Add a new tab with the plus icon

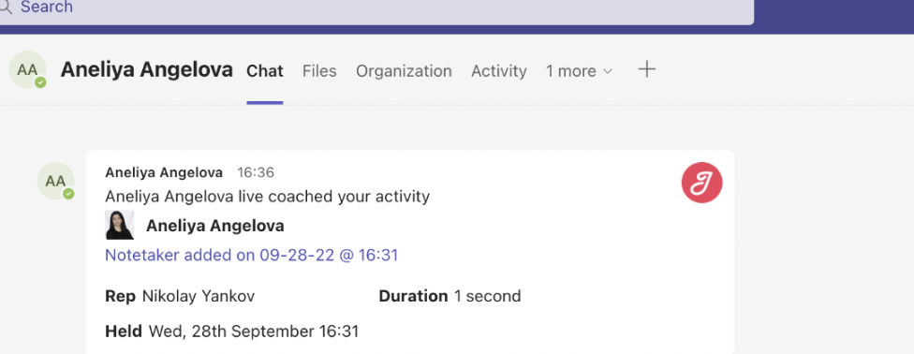pos(646,70)
